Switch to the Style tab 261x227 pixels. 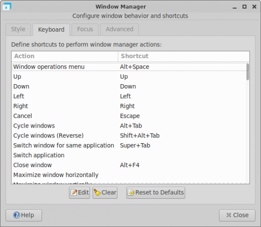tap(18, 30)
